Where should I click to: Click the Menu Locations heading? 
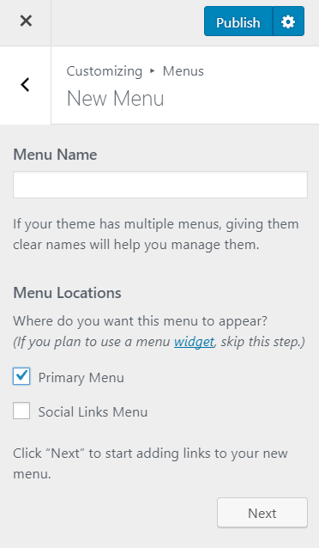tap(67, 293)
